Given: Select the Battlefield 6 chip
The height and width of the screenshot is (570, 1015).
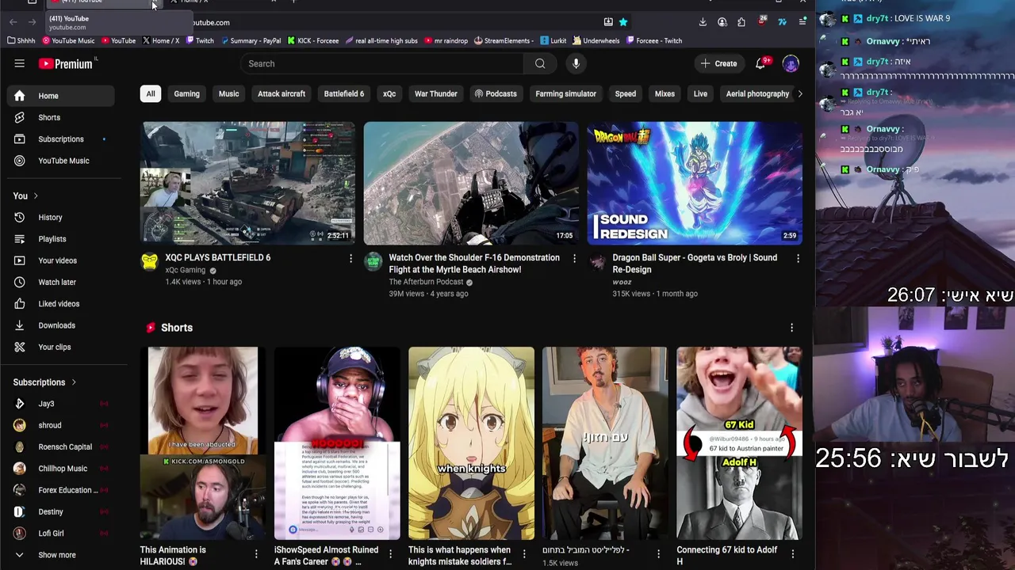Looking at the screenshot, I should 344,93.
